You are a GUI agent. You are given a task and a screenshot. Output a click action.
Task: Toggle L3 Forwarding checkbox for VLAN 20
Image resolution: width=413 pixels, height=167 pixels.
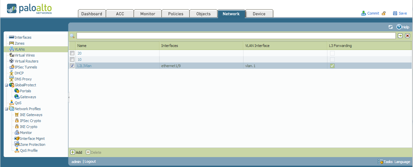click(x=332, y=53)
